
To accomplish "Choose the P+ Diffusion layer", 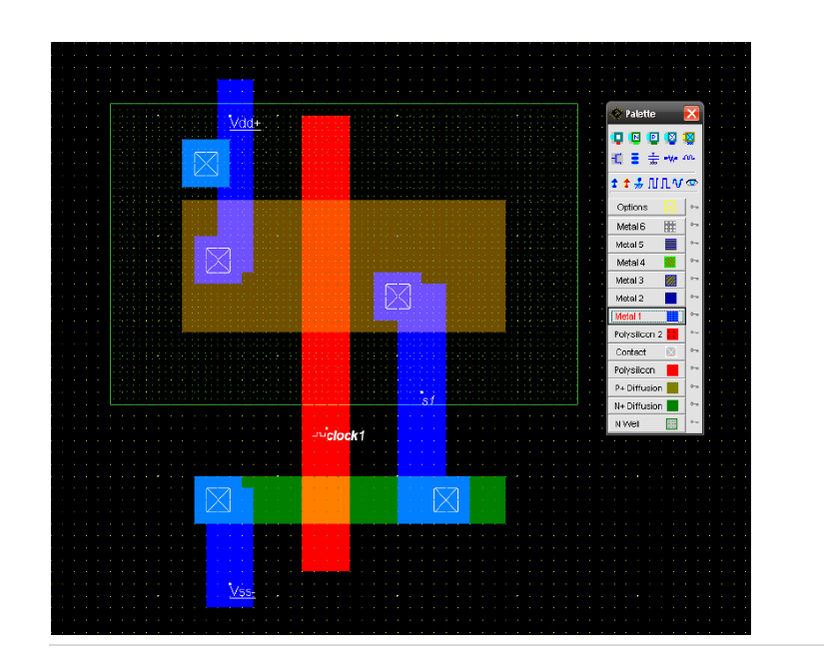I will (647, 387).
